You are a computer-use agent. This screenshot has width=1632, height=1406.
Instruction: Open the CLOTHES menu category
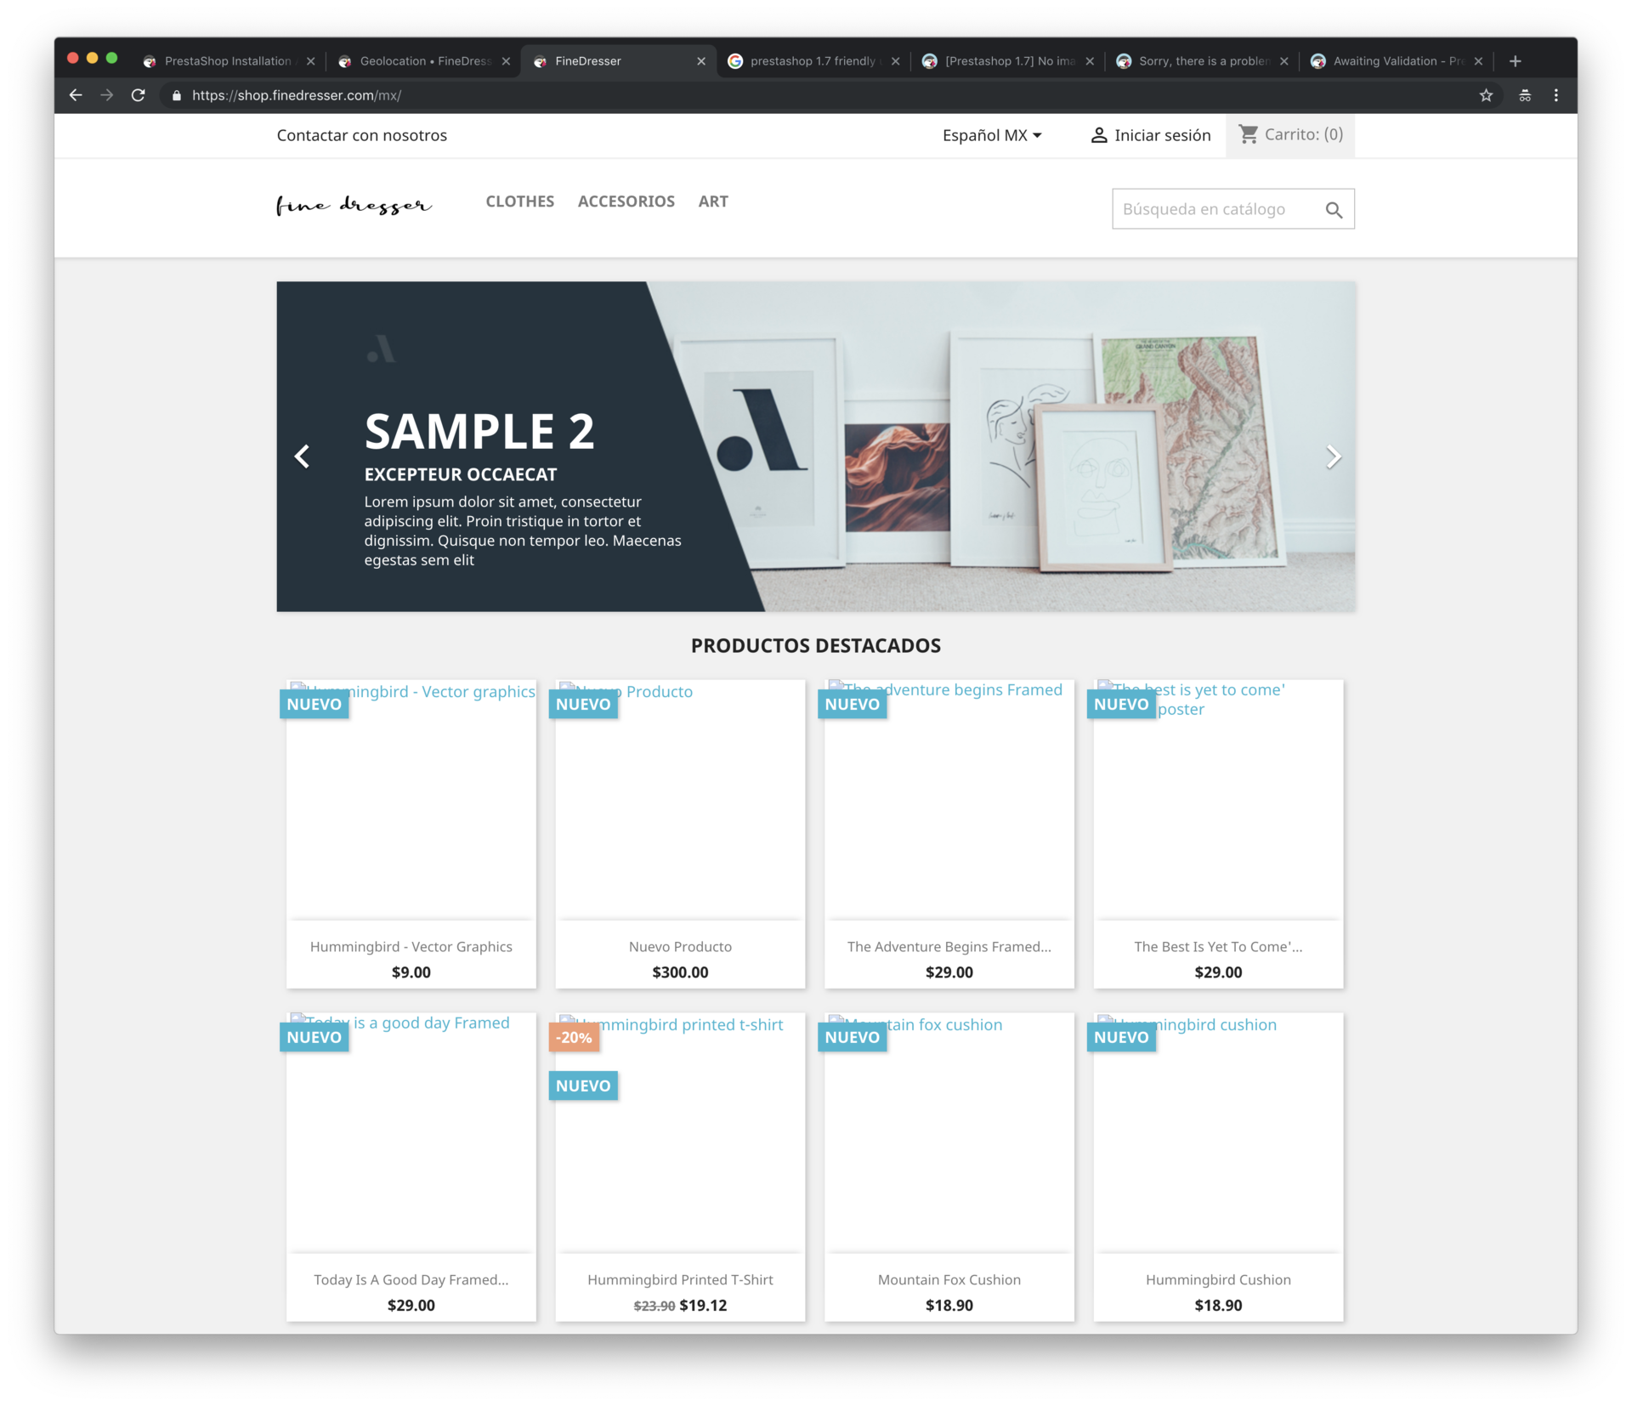point(519,201)
